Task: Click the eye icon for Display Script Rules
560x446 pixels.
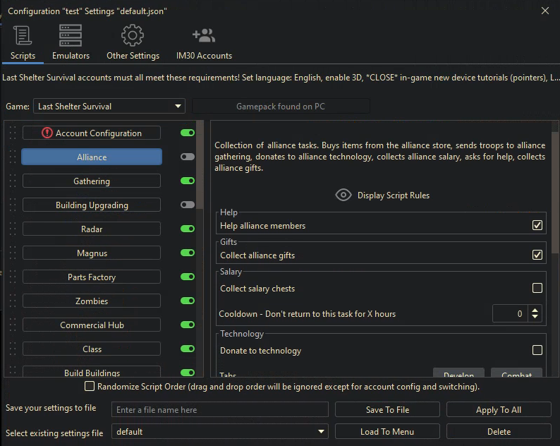Action: [343, 195]
